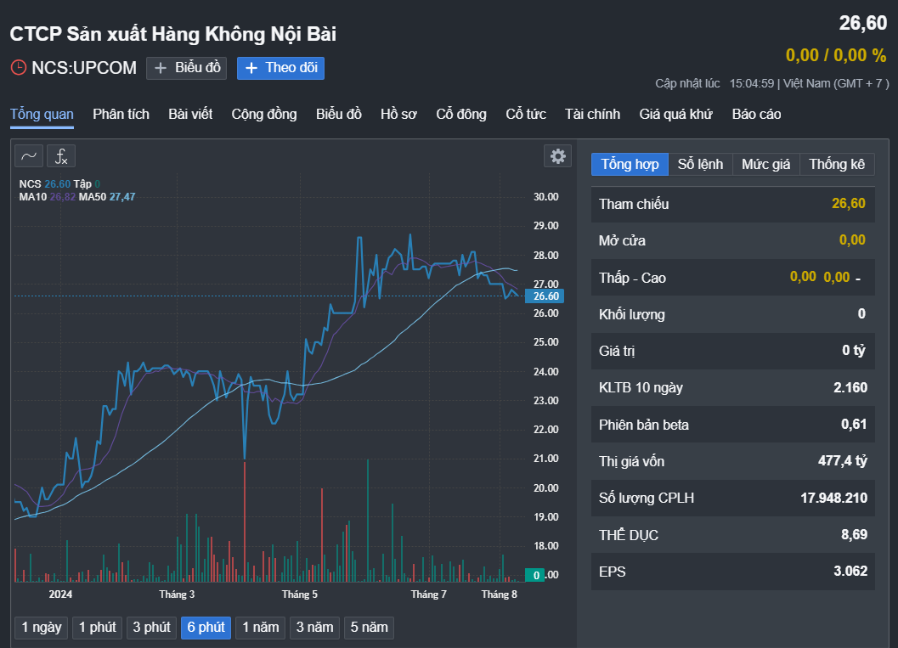Click the Tham chiếu value 26,60
898x648 pixels.
coord(848,204)
